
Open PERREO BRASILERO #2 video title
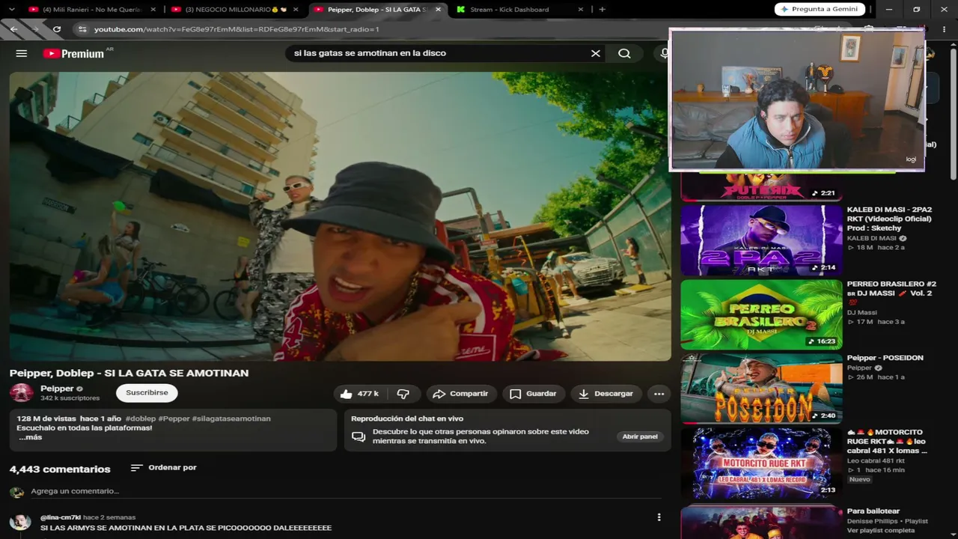pos(891,293)
